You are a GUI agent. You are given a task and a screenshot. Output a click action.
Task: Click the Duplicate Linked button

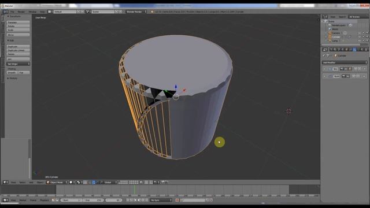click(18, 50)
